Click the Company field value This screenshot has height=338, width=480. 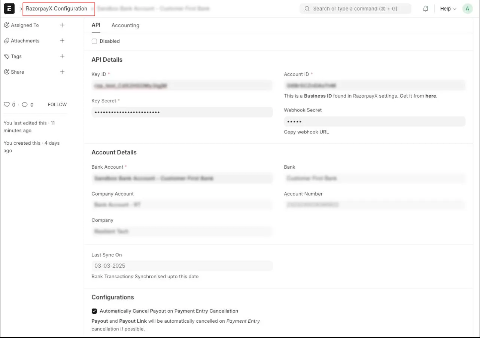(182, 231)
